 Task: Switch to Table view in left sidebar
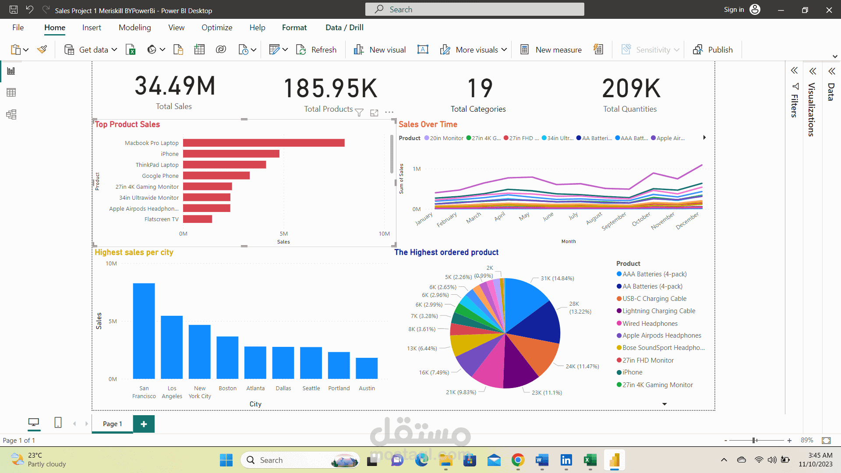tap(11, 92)
